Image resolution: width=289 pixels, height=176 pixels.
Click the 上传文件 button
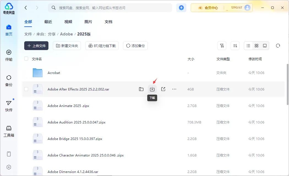click(36, 46)
